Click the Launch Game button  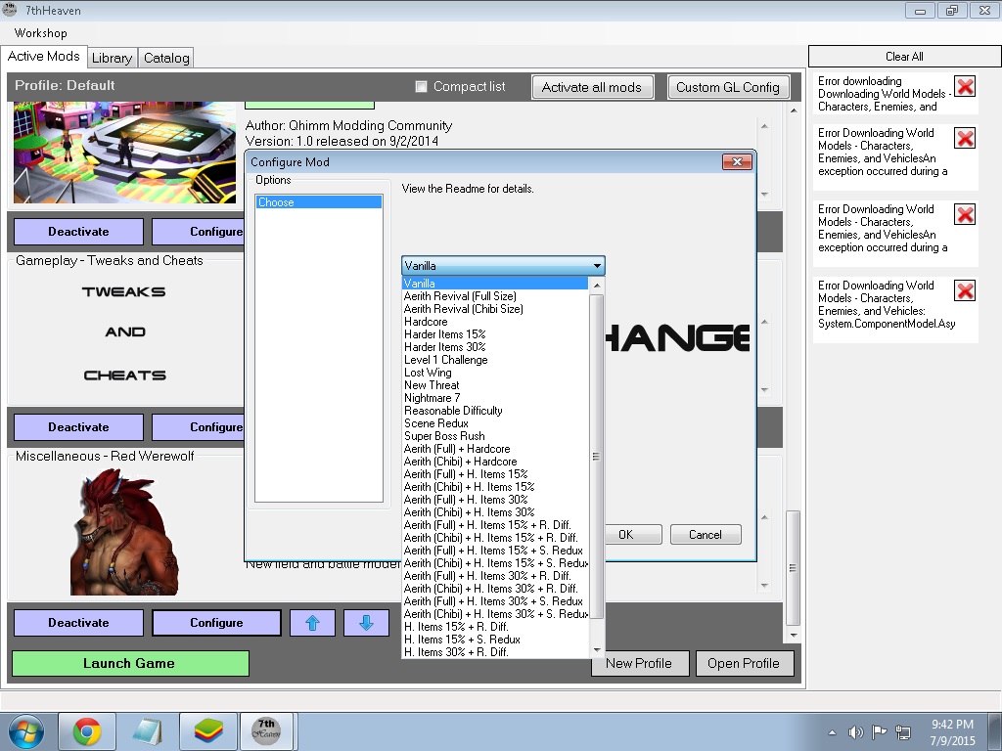pyautogui.click(x=130, y=664)
